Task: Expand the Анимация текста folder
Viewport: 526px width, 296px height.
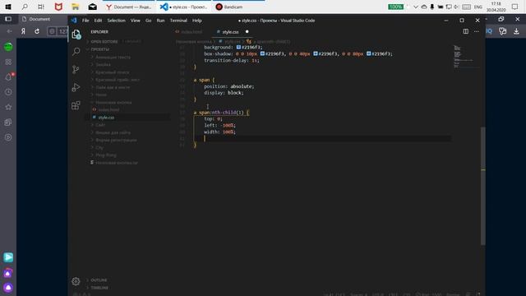Action: point(113,57)
